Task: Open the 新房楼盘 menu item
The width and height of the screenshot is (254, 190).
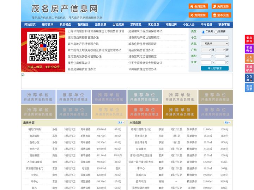Action: click(65, 25)
